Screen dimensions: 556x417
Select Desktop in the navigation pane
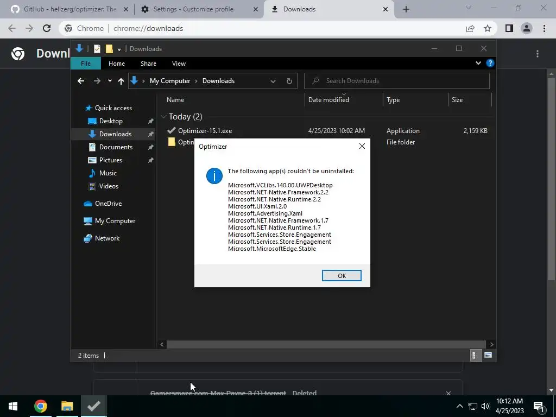111,121
